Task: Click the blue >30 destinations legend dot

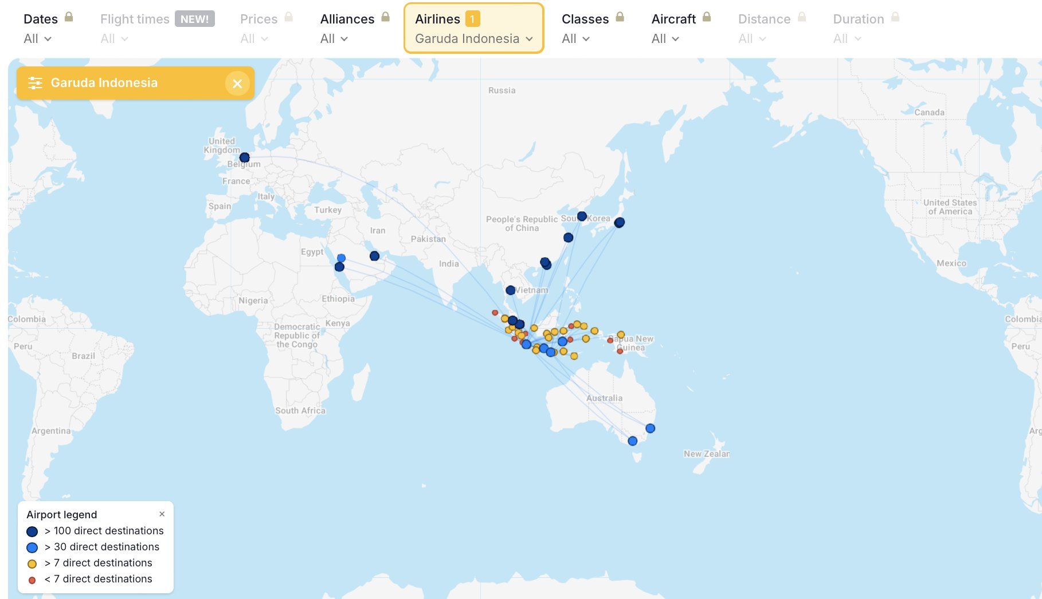Action: 32,547
